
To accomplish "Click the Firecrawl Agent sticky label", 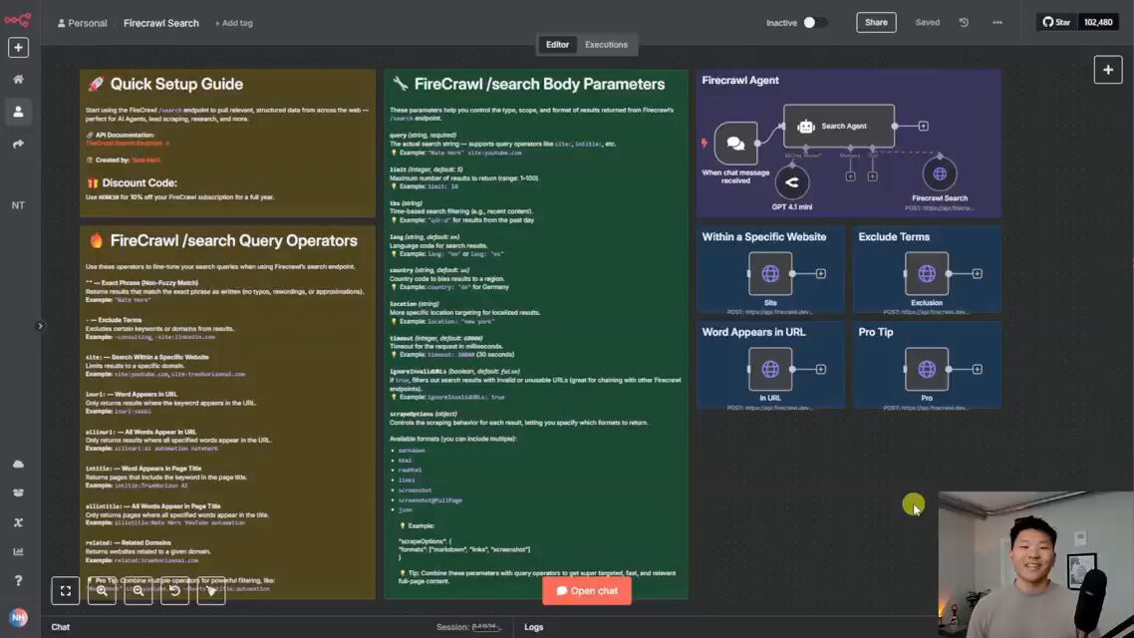I will (x=740, y=81).
